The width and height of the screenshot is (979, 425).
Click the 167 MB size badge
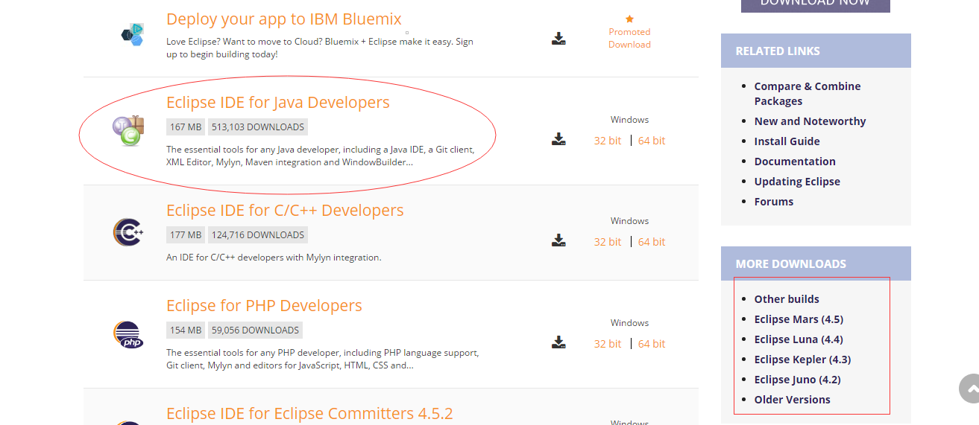186,127
